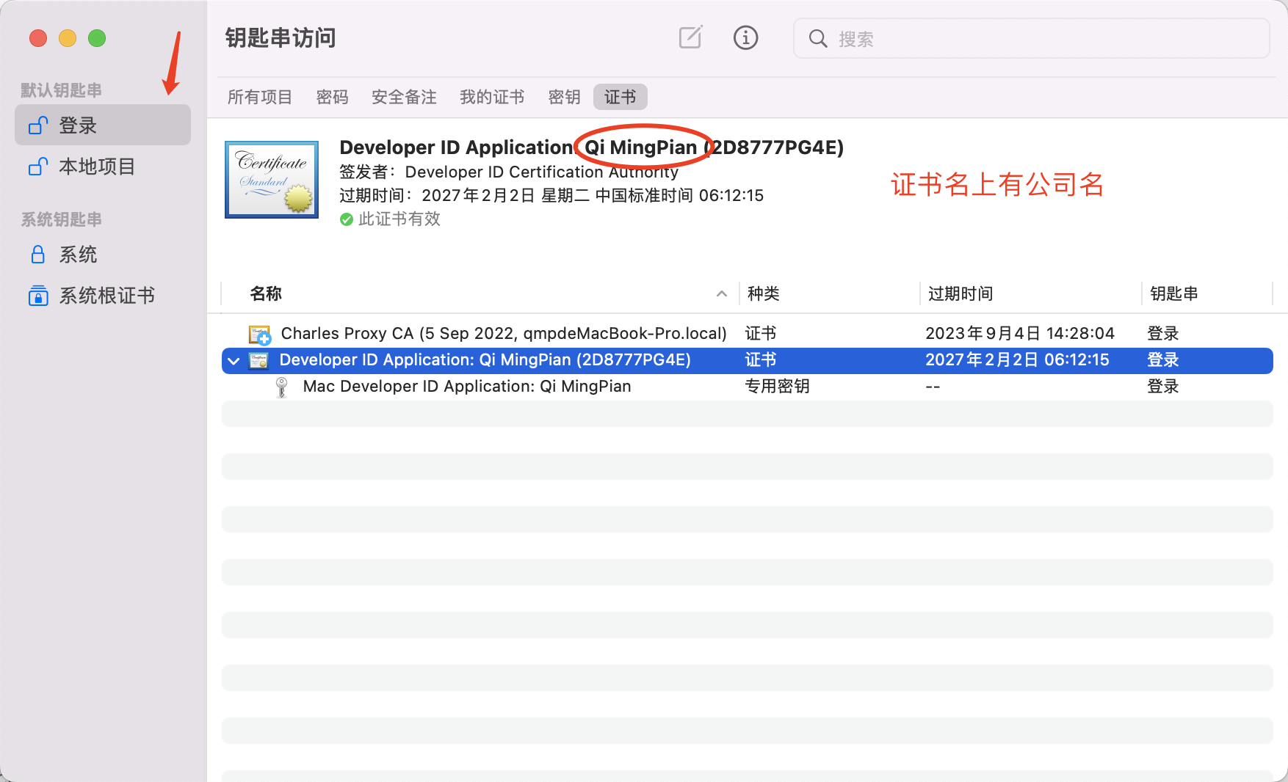Image resolution: width=1288 pixels, height=782 pixels.
Task: Click the 系统根证书 keychain icon
Action: 38,296
